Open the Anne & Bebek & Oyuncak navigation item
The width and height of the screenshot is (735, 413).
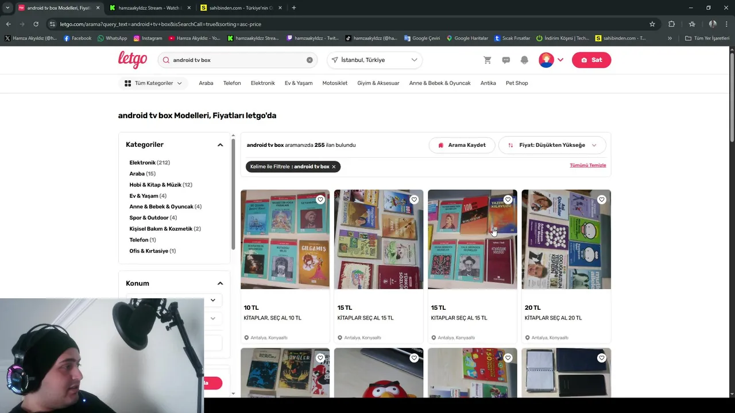click(440, 83)
